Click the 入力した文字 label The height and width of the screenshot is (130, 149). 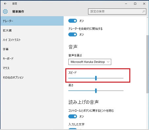tap(76, 124)
